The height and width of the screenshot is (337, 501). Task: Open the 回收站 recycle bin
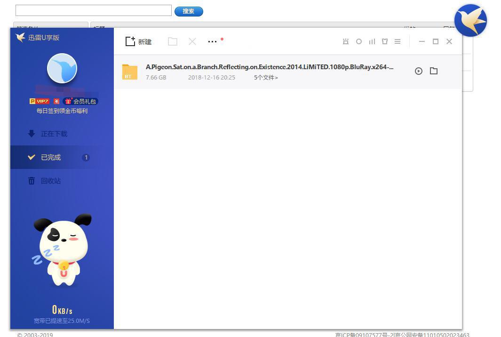pos(50,181)
